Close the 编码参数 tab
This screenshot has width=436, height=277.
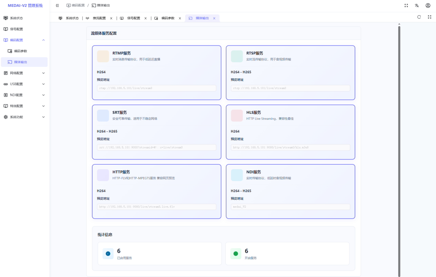point(180,18)
